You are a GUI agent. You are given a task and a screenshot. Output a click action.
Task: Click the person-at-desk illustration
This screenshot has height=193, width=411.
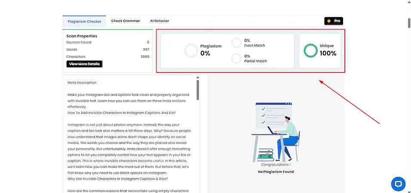point(276,132)
